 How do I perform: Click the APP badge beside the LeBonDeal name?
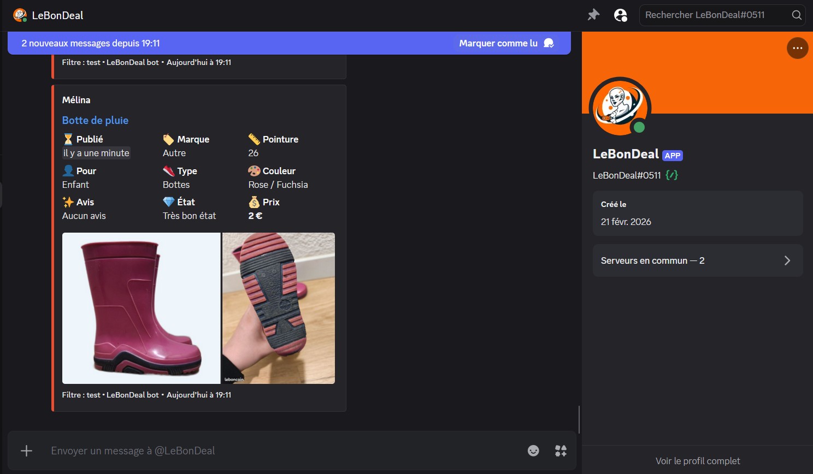[673, 155]
